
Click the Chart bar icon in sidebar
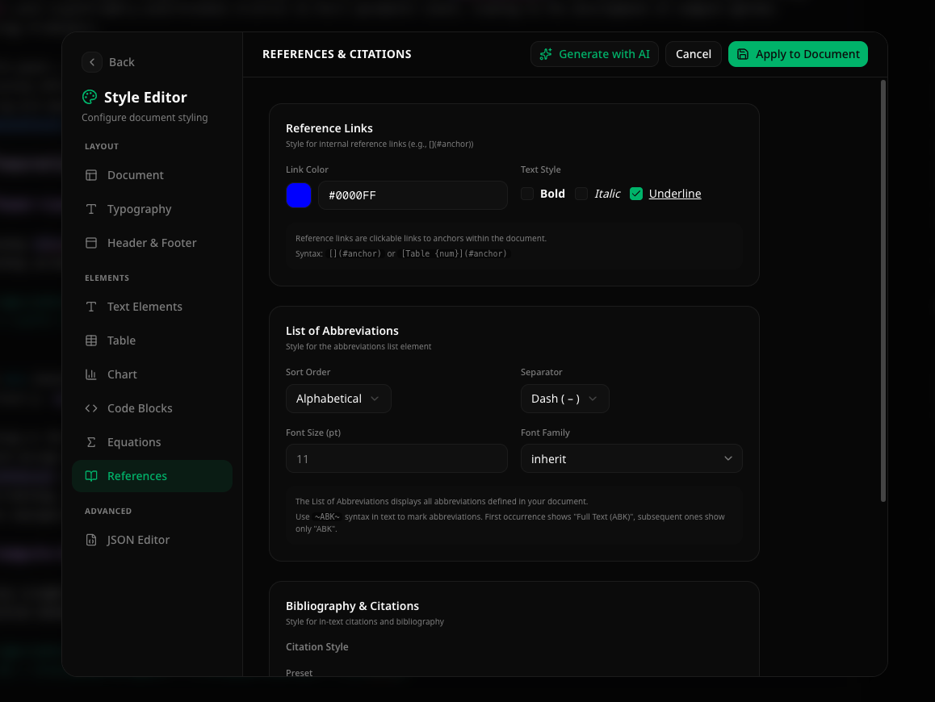click(91, 374)
